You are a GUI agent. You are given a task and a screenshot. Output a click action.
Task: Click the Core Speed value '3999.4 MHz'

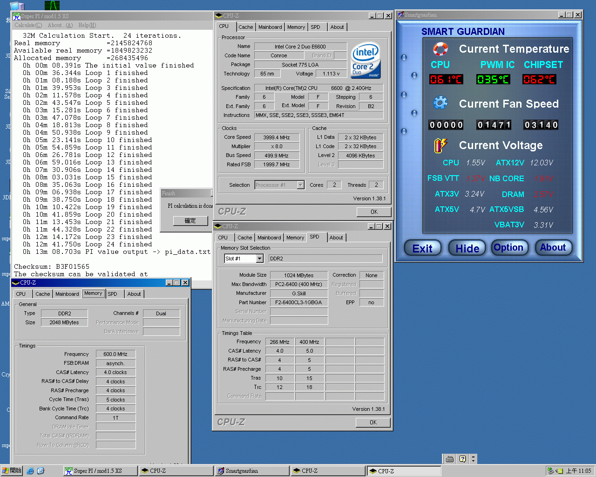(x=277, y=137)
